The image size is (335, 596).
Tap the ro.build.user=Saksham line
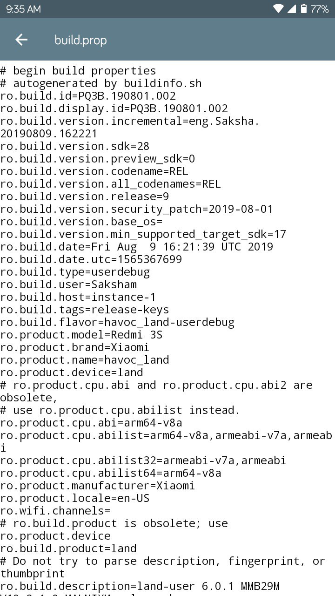pyautogui.click(x=68, y=284)
